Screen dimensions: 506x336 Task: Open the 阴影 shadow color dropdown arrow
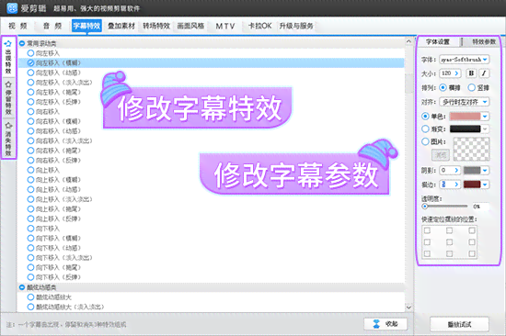[485, 170]
